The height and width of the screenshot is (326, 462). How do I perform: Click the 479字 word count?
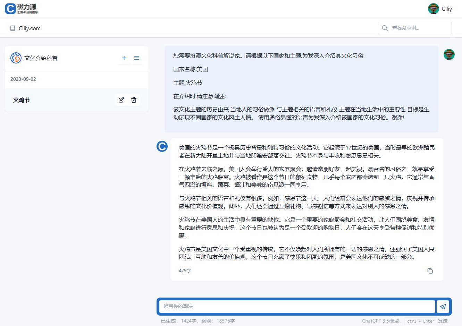(185, 271)
